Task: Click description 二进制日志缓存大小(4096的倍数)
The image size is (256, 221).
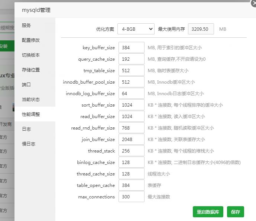Action: (x=207, y=162)
